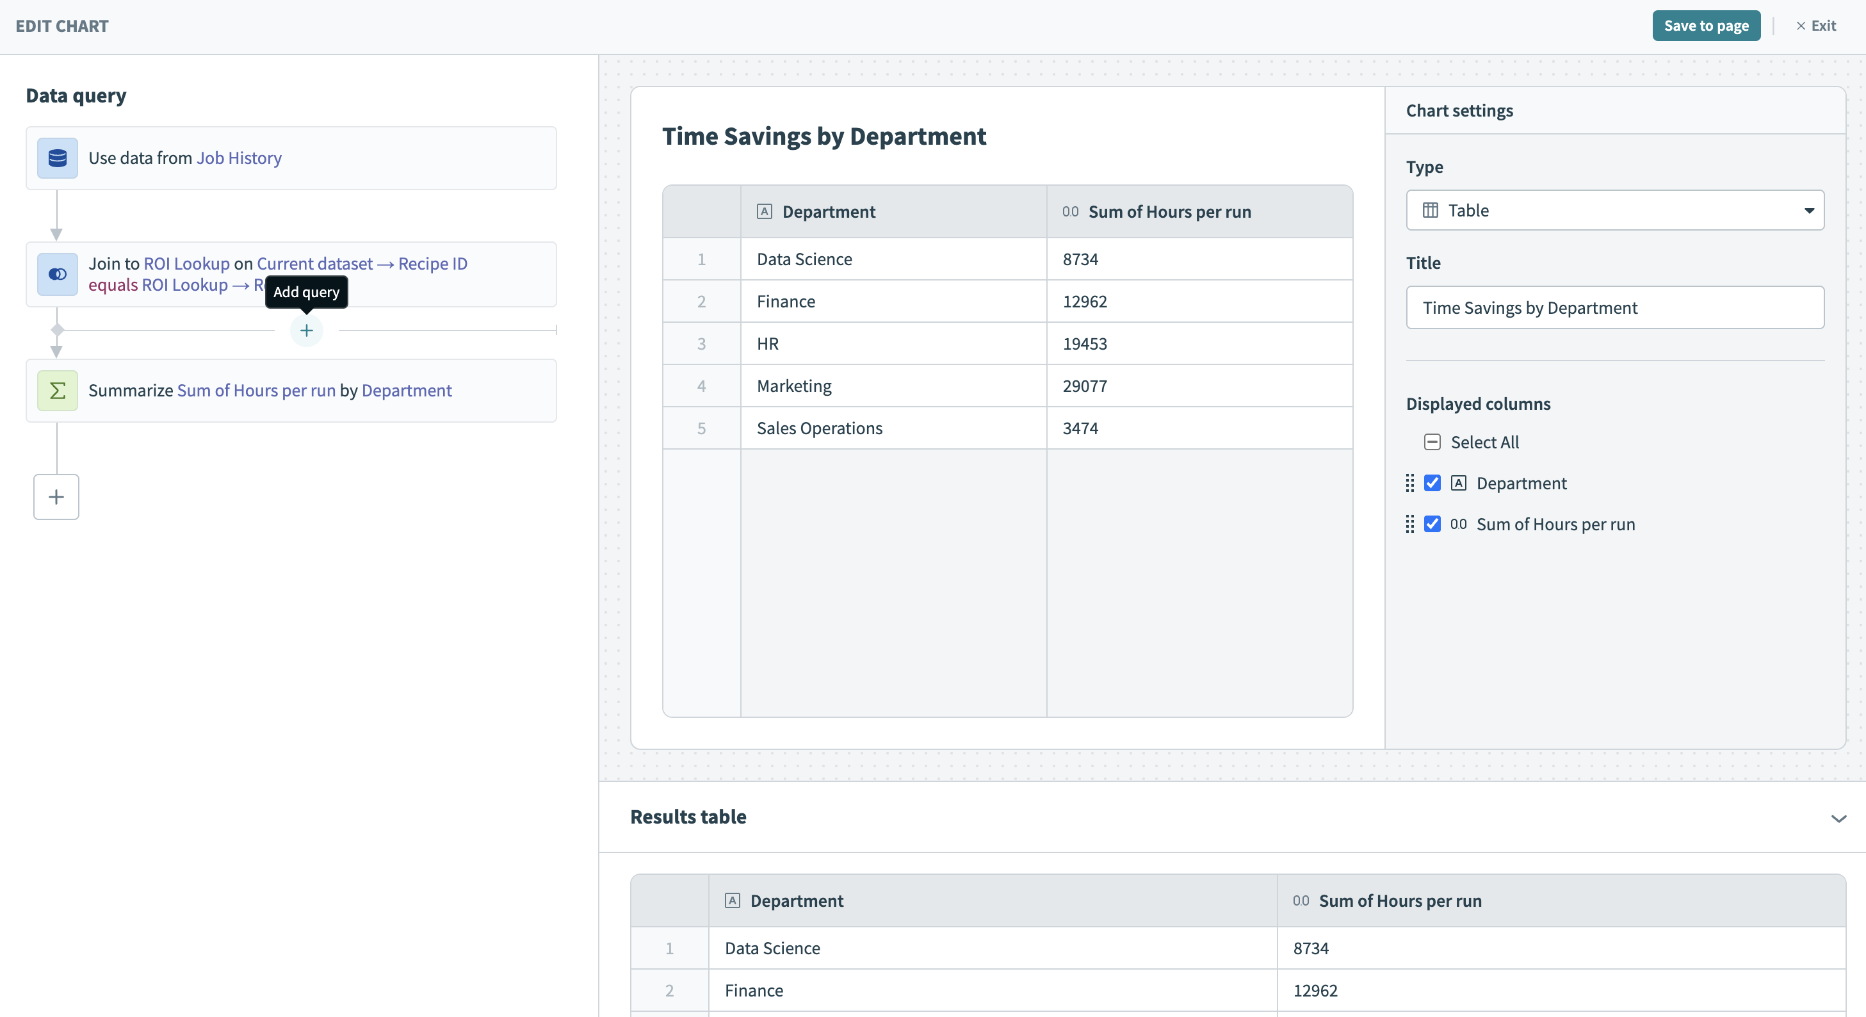Uncheck the Sum of Hours per run column

[x=1434, y=524]
